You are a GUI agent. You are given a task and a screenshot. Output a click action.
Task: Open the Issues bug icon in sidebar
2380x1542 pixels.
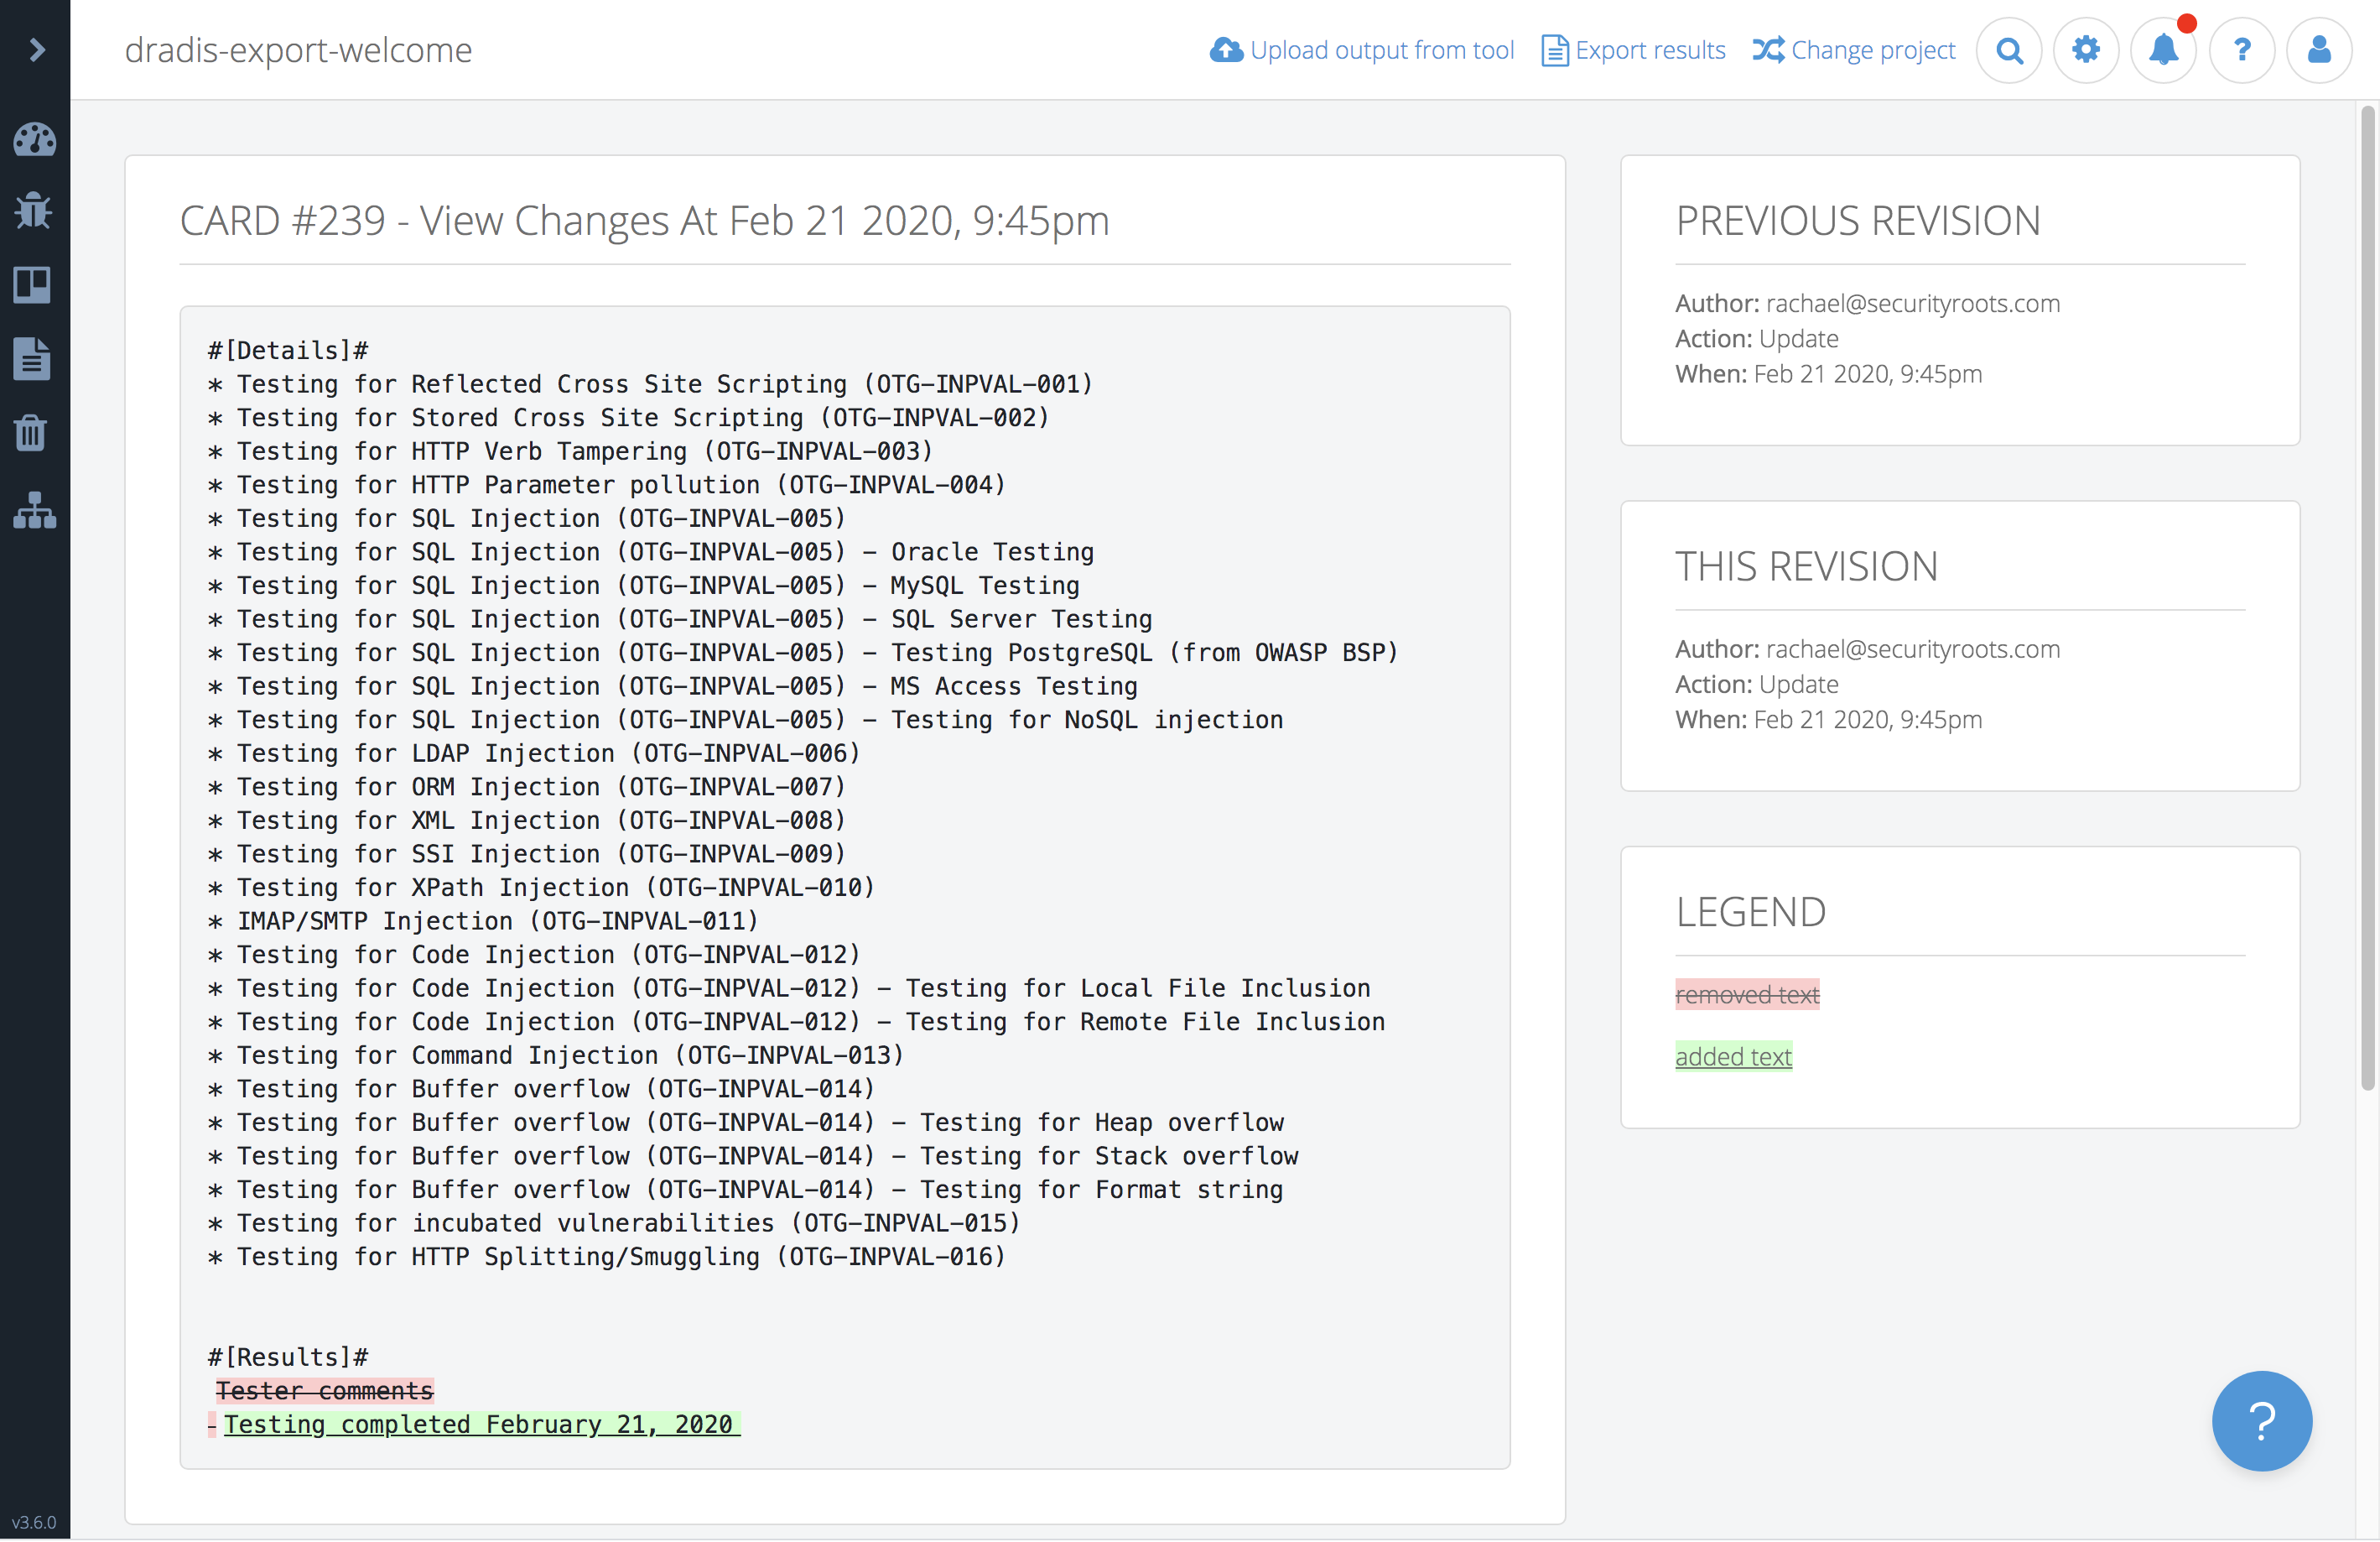(x=34, y=210)
